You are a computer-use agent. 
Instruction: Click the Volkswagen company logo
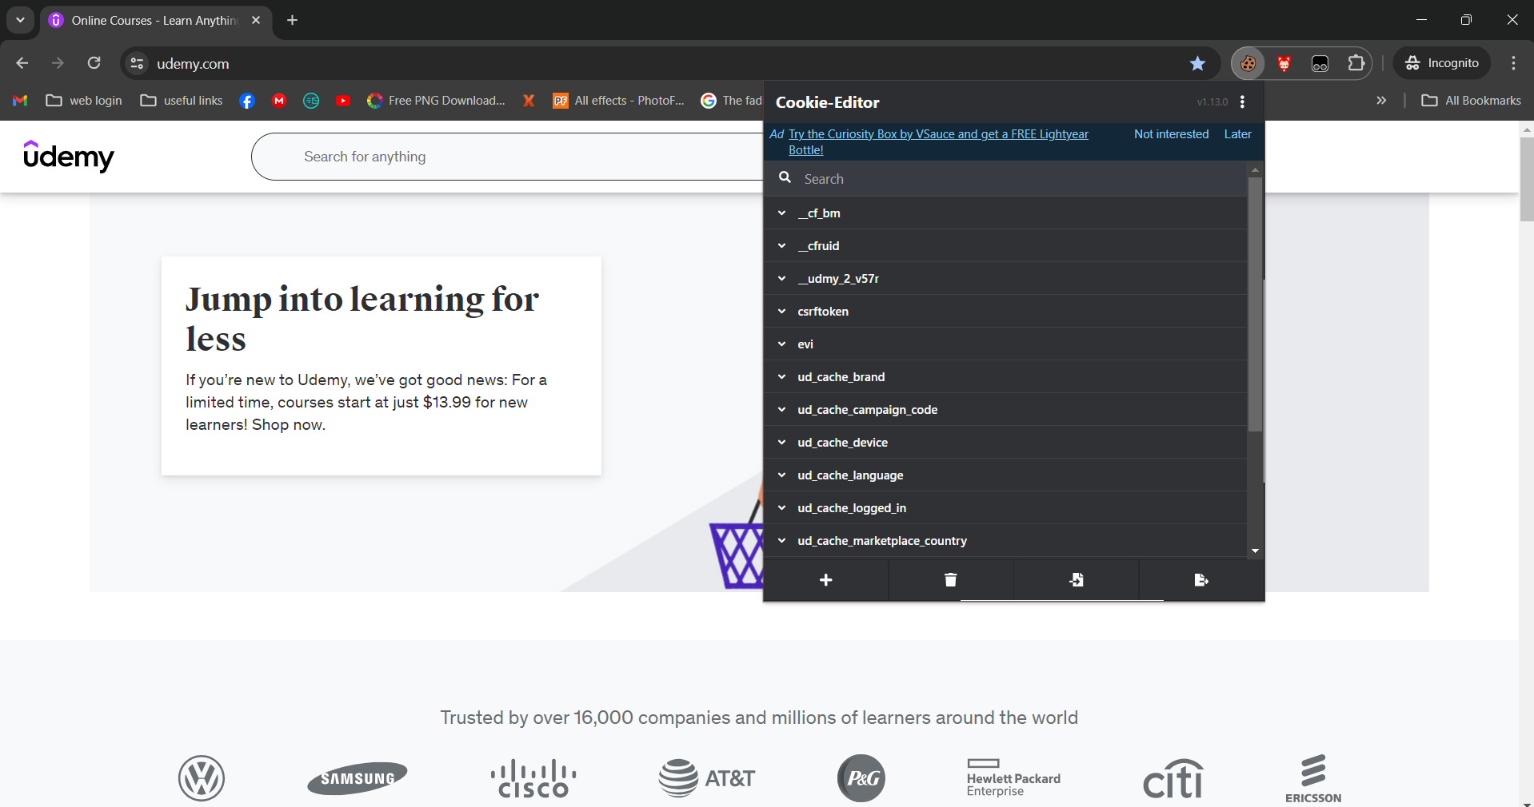pos(202,778)
